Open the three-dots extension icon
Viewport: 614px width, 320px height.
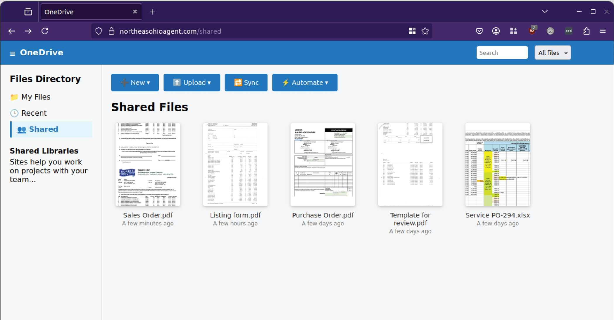click(568, 31)
